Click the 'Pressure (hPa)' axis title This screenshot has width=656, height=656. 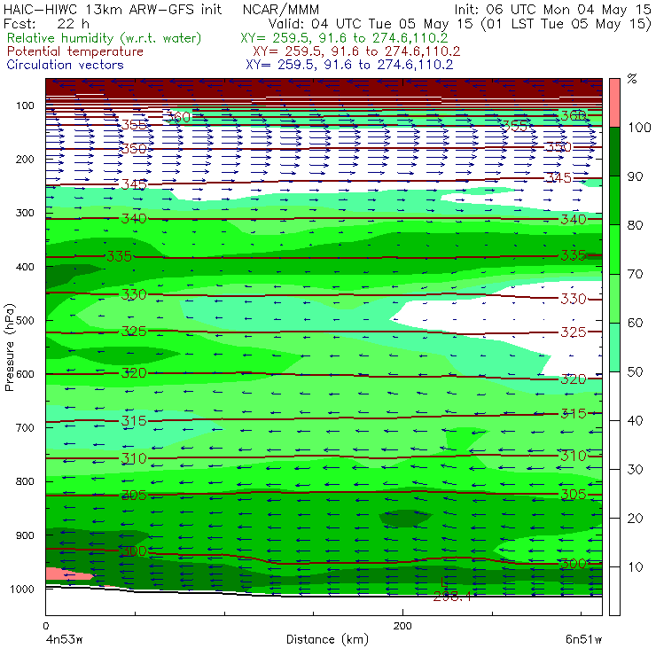(9, 348)
